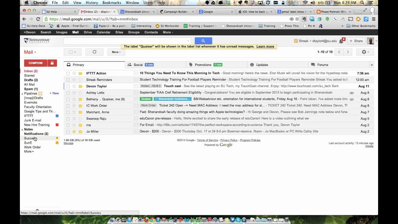The width and height of the screenshot is (398, 224).
Task: Open the account activity Details link
Action: click(x=369, y=146)
